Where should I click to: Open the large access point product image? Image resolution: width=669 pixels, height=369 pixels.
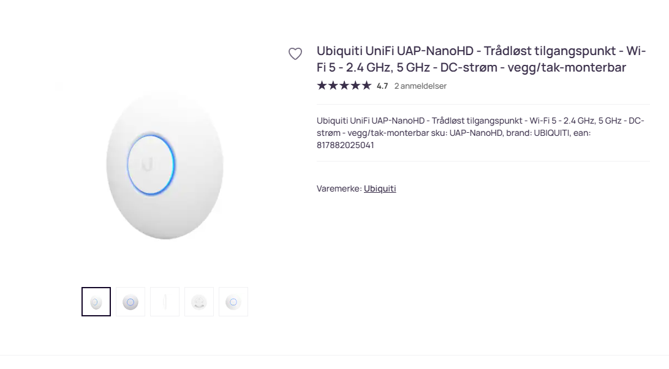pyautogui.click(x=165, y=165)
